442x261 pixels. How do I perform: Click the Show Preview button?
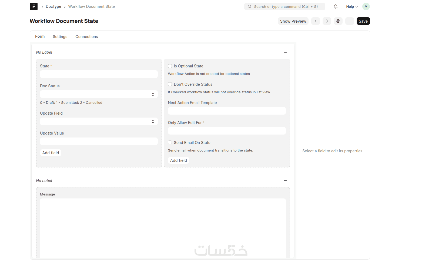tap(293, 21)
